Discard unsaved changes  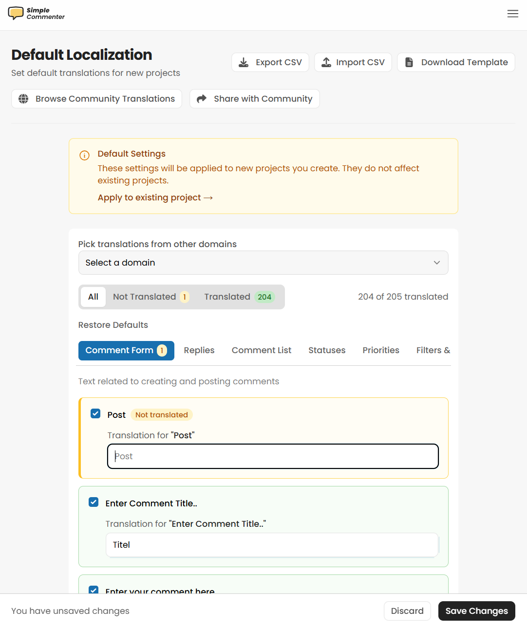pyautogui.click(x=407, y=611)
